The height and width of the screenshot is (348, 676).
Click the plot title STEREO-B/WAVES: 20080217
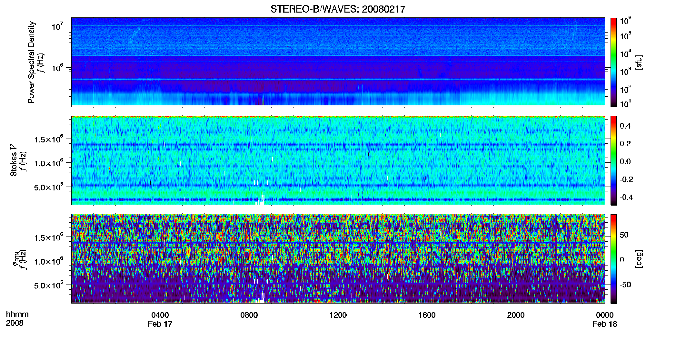pos(338,9)
